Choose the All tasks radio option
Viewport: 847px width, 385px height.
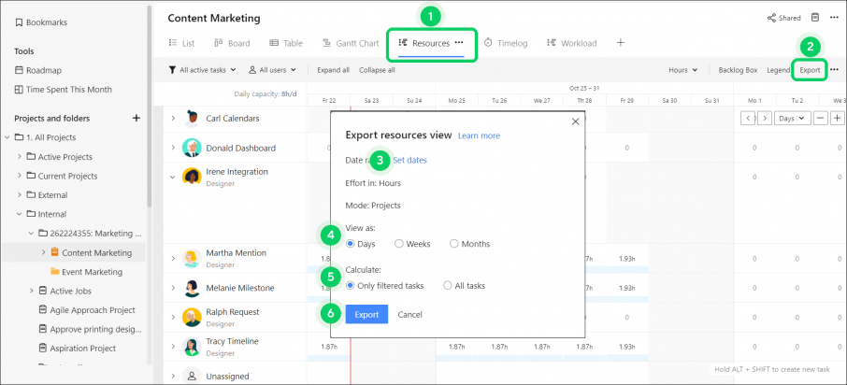447,286
